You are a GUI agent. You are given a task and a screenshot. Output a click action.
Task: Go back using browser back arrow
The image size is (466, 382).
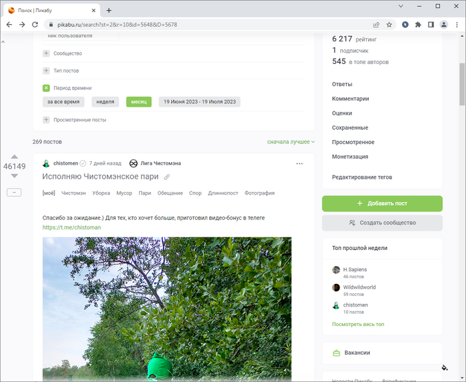[x=9, y=25]
